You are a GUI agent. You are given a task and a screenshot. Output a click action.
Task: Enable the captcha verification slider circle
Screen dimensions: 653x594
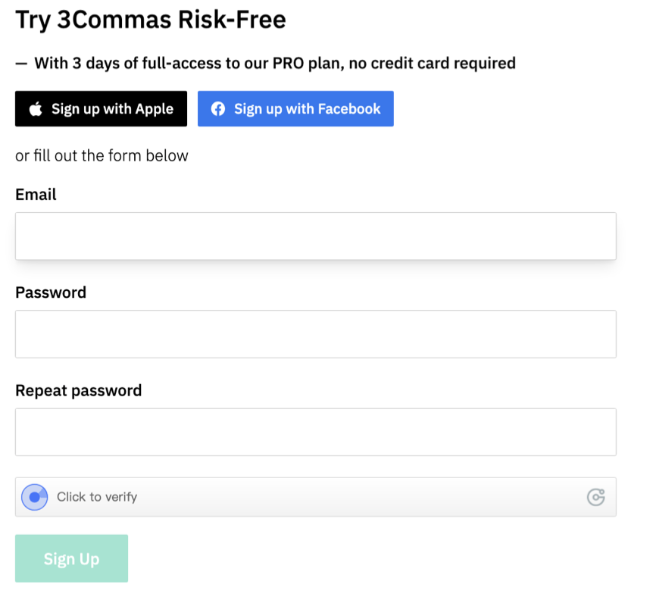click(33, 497)
